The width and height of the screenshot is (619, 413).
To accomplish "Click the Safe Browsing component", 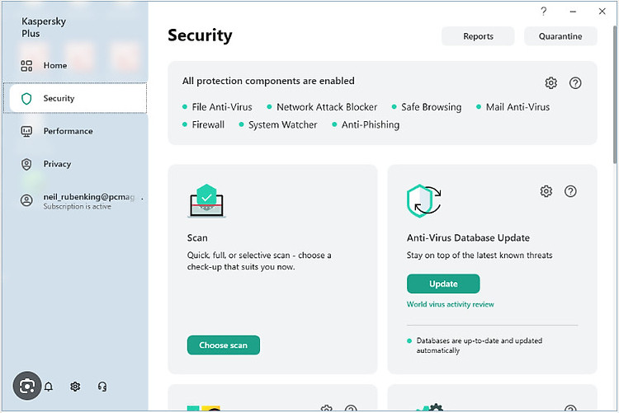I will tap(427, 107).
